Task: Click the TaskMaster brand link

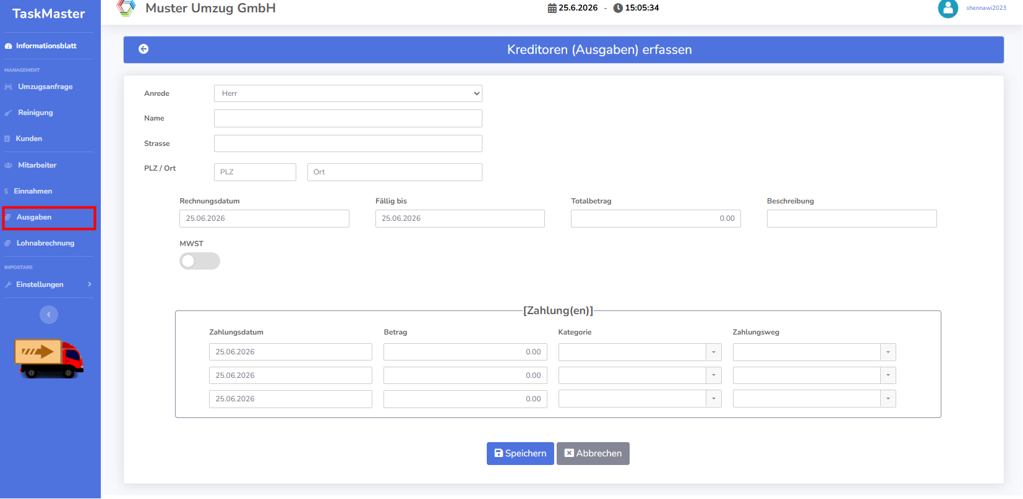Action: pos(49,14)
